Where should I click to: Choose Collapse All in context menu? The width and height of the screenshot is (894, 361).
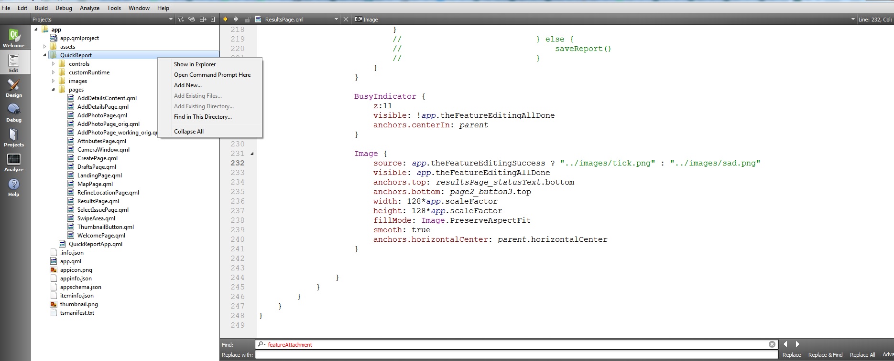(x=210, y=132)
